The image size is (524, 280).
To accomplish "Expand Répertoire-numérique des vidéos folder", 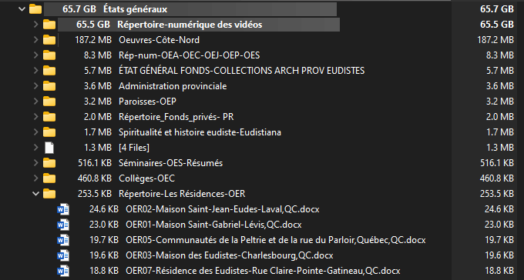I will coord(35,25).
